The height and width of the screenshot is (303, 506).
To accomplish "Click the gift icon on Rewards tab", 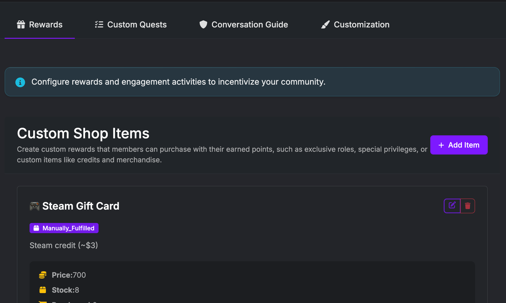I will click(21, 25).
